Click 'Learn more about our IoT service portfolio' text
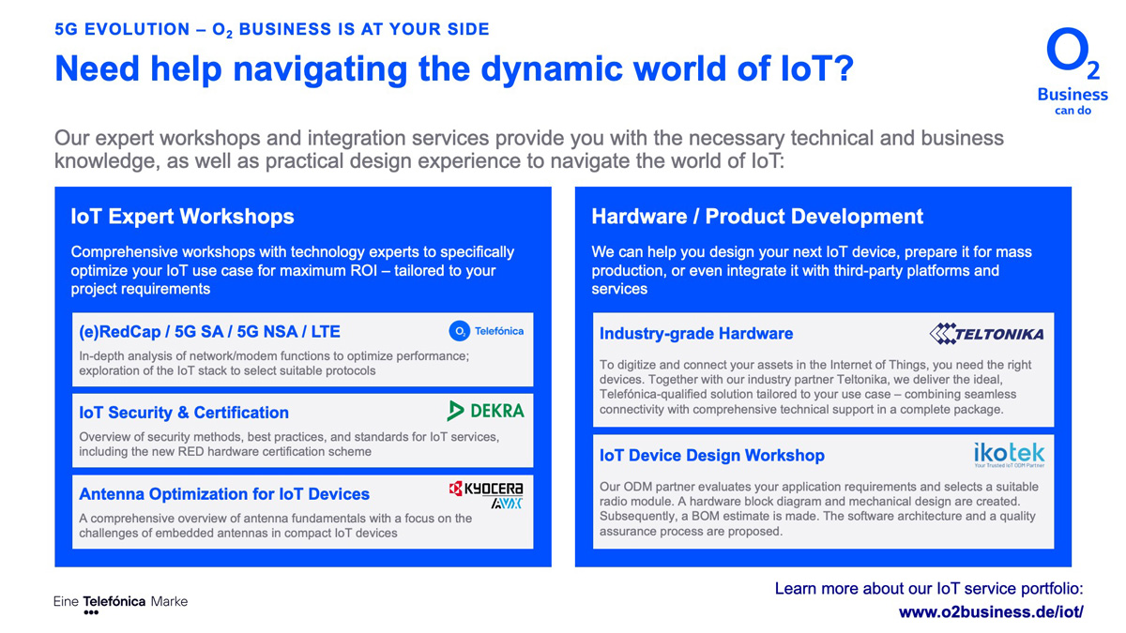The width and height of the screenshot is (1126, 633). [929, 589]
